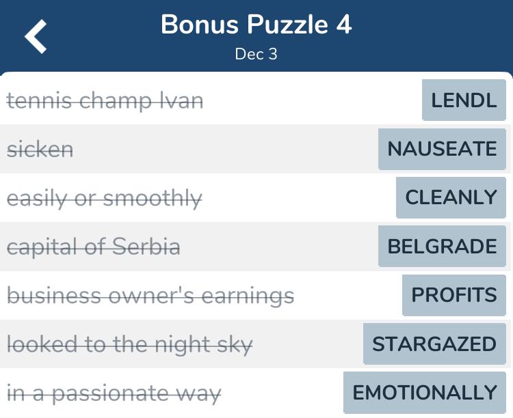
Task: Tap the PROFITS answer tile
Action: (x=454, y=295)
